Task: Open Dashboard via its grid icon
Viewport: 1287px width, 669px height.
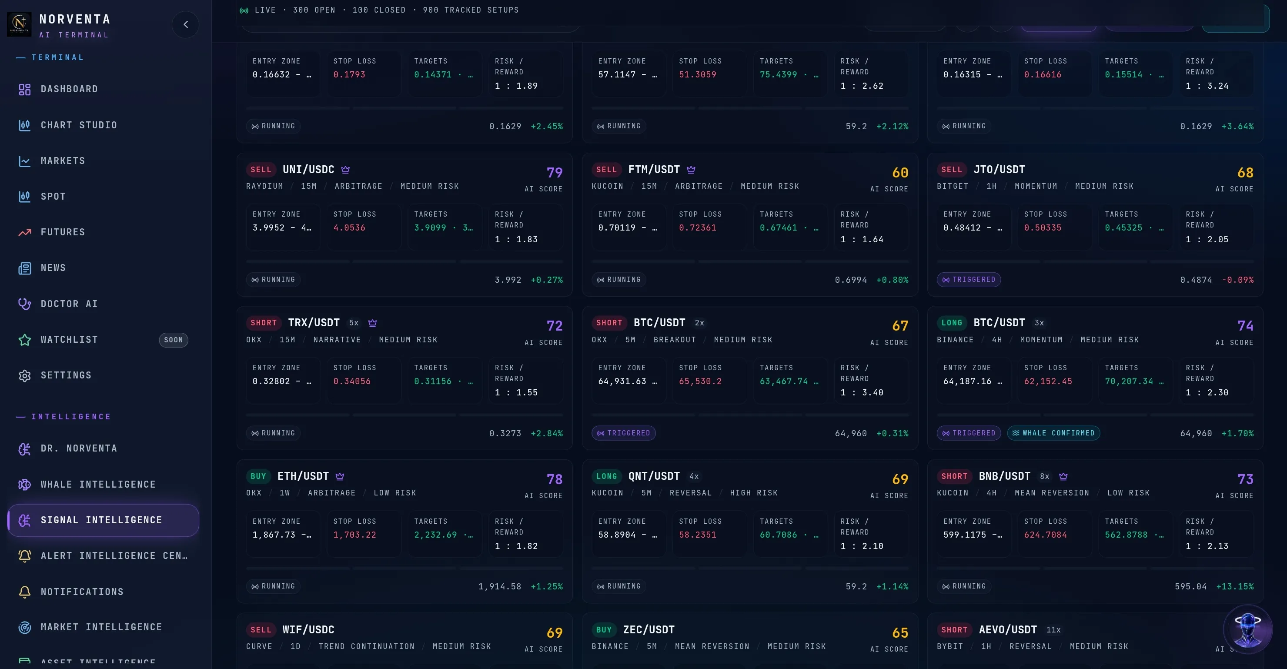Action: click(x=24, y=90)
